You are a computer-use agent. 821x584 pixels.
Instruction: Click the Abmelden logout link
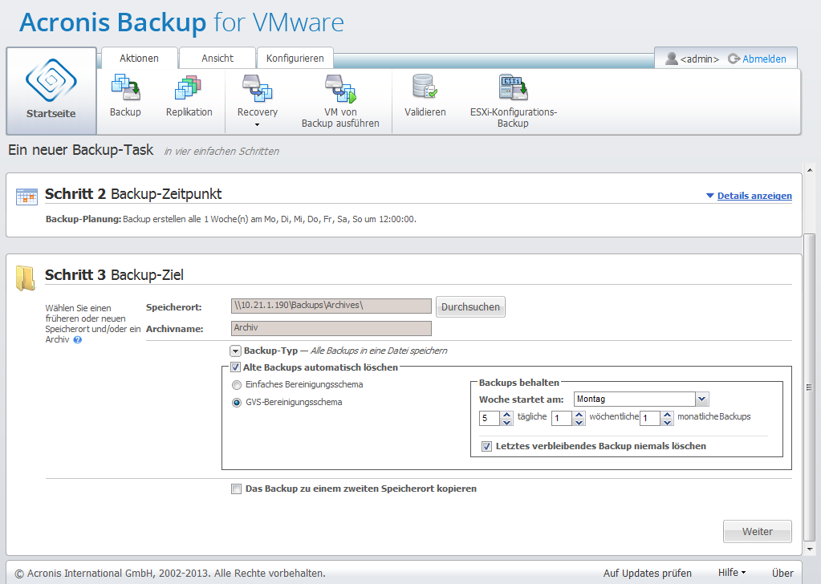764,59
